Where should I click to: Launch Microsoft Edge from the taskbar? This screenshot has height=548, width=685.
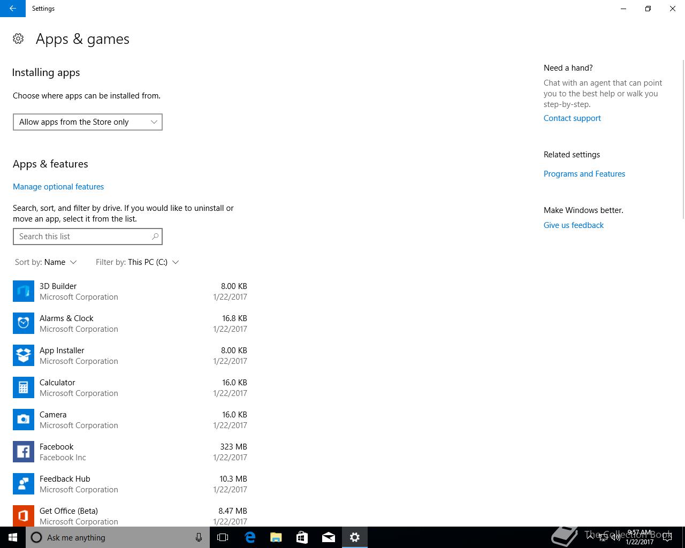pyautogui.click(x=249, y=537)
